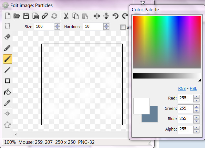Choose the Rectangle shape tool
This screenshot has height=148, width=205.
coord(8,81)
